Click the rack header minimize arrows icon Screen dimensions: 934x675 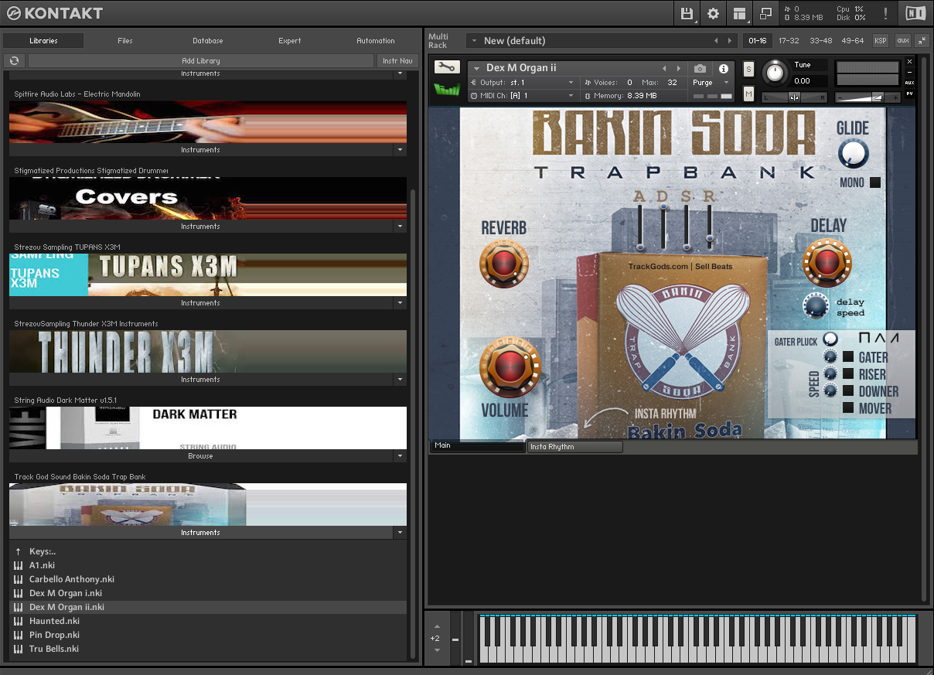pyautogui.click(x=922, y=41)
